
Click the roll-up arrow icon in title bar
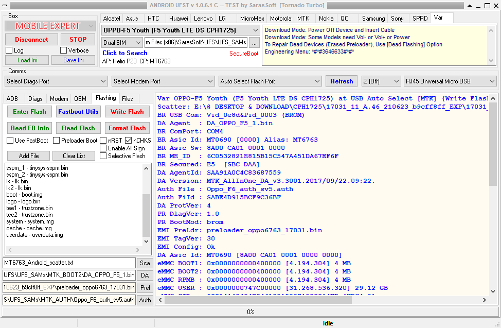(x=470, y=6)
